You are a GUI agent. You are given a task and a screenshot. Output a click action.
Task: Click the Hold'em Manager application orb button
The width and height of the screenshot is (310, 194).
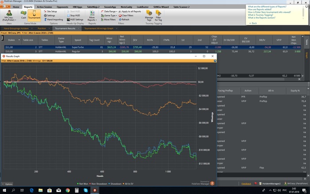point(5,7)
